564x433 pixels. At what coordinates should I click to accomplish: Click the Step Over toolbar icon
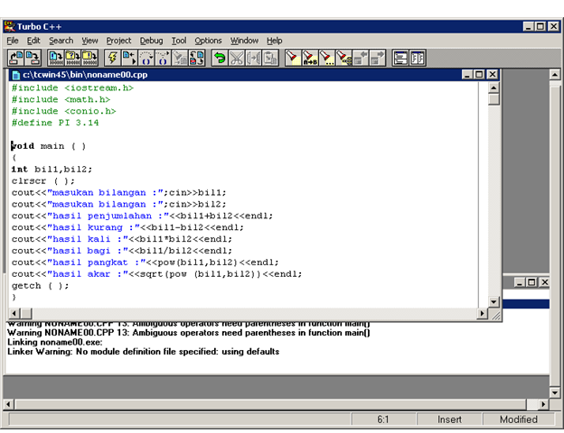[x=146, y=58]
